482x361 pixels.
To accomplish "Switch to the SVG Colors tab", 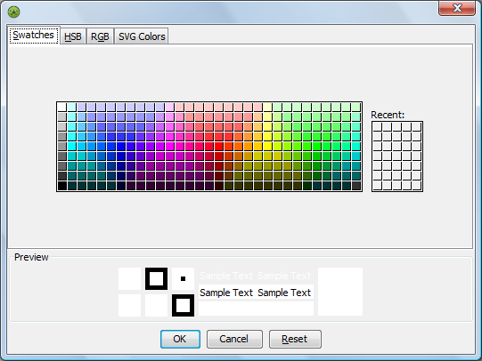I will pos(142,36).
